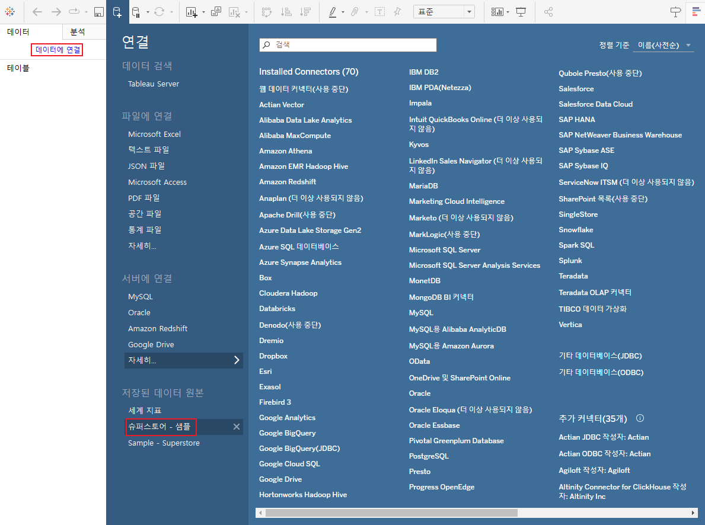Click into the 검색 connector search field
The image size is (705, 525).
347,44
